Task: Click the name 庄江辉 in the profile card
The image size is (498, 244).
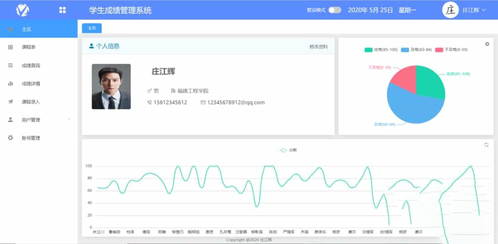Action: tap(163, 72)
